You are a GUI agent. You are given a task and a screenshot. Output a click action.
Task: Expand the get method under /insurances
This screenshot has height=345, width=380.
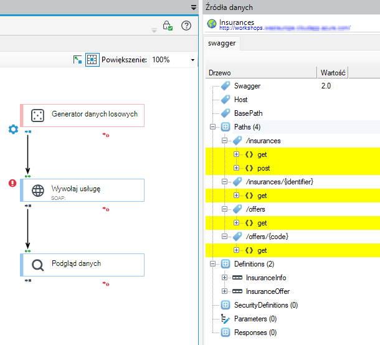click(236, 154)
